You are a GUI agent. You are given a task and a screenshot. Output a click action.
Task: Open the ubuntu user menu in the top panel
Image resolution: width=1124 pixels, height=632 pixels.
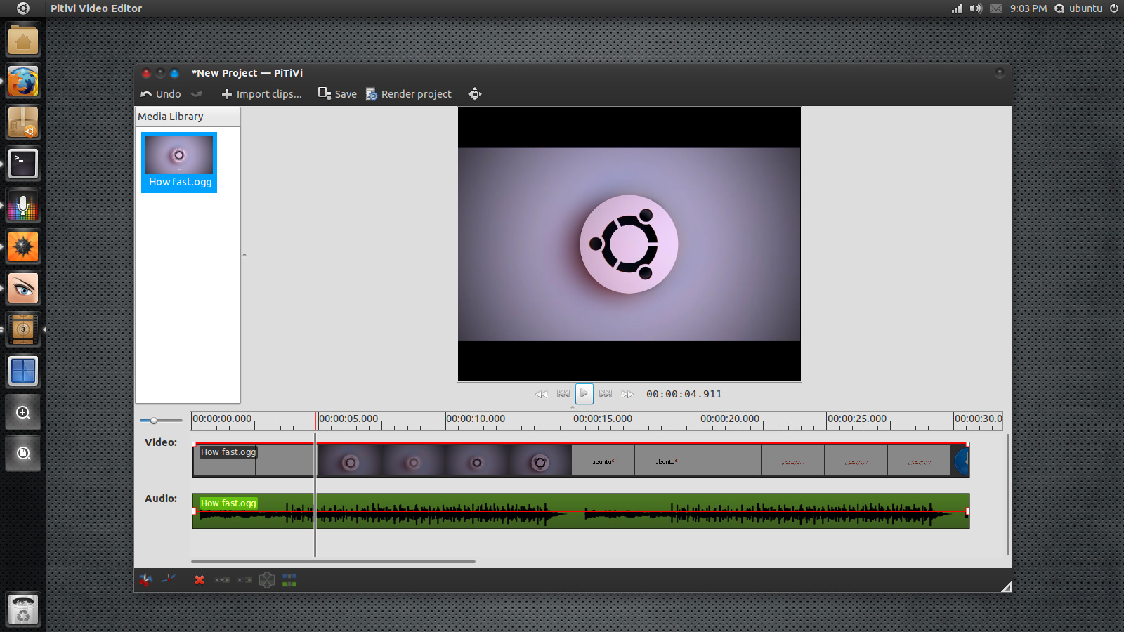[1078, 8]
